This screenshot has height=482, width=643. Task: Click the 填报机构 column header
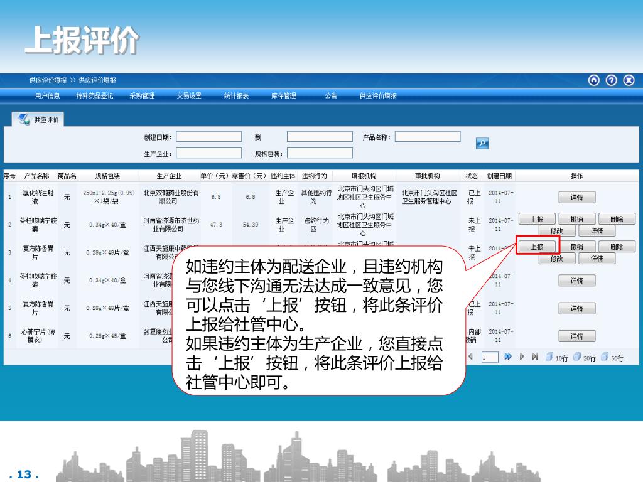[x=364, y=176]
